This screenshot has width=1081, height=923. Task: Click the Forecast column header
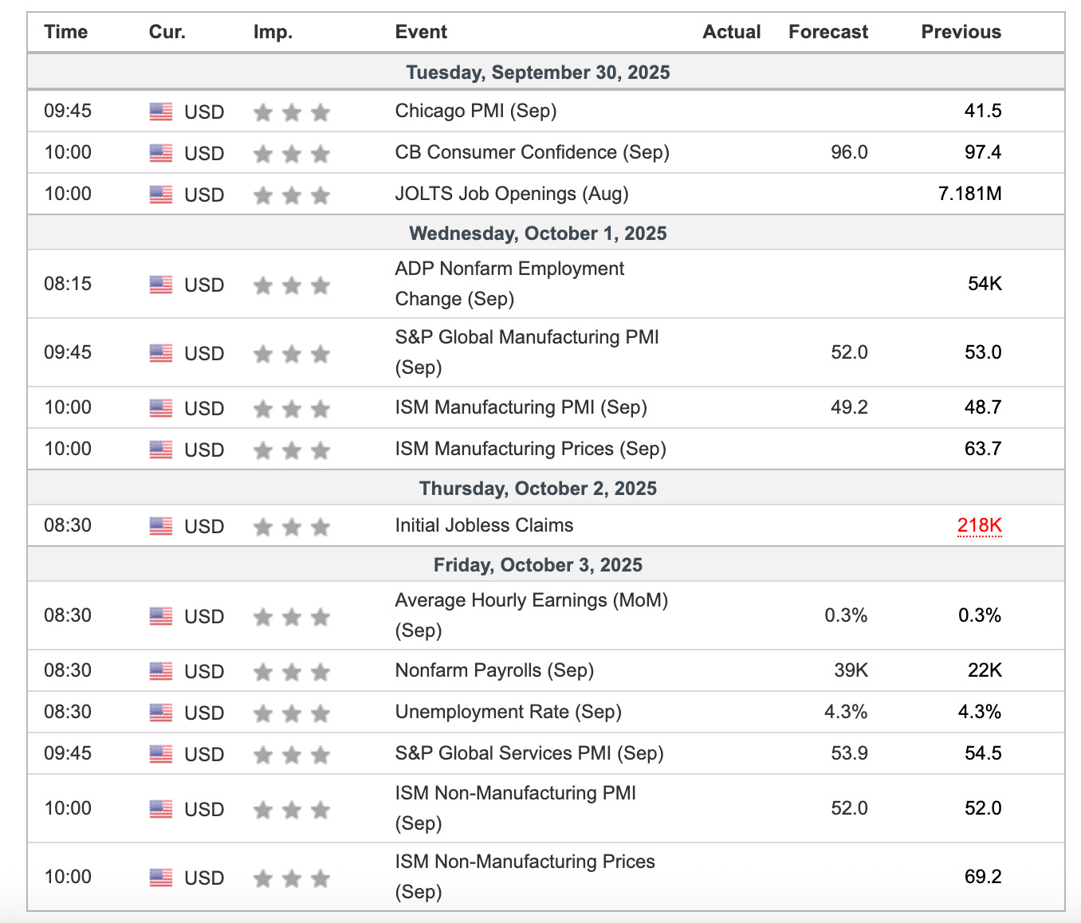pyautogui.click(x=828, y=32)
